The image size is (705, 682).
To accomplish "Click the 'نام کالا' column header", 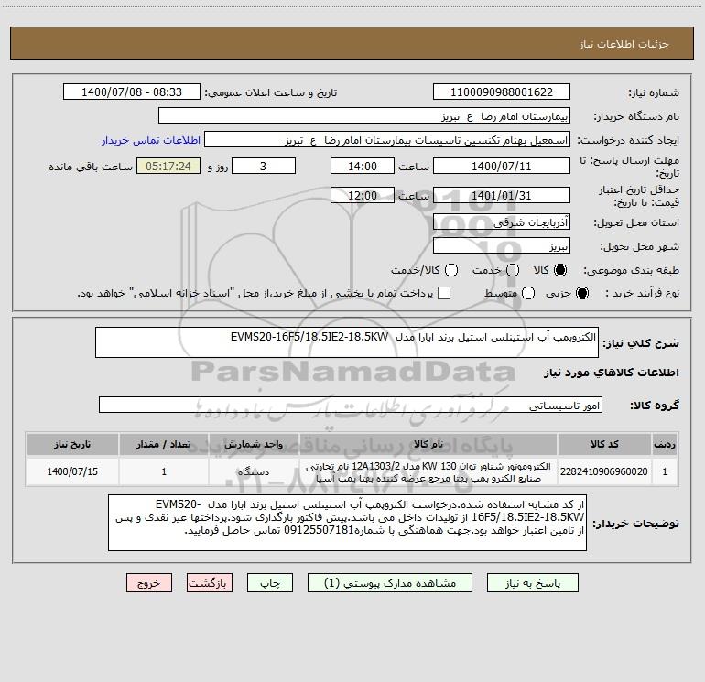I will click(x=428, y=444).
